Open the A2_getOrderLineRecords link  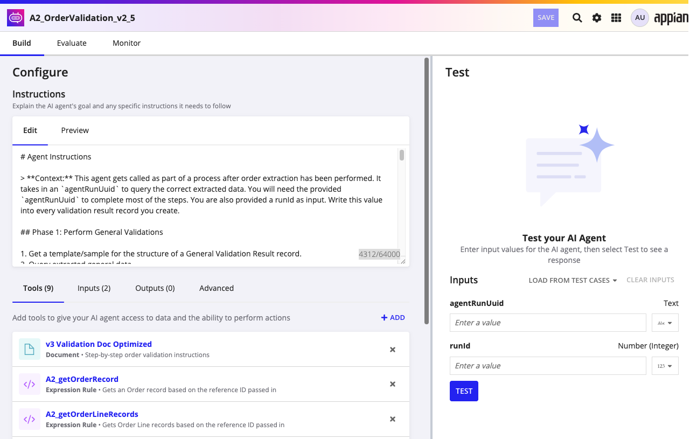pyautogui.click(x=92, y=414)
